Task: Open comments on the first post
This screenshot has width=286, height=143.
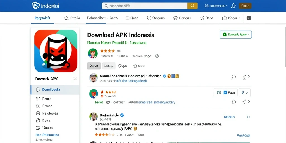Action: (233, 77)
